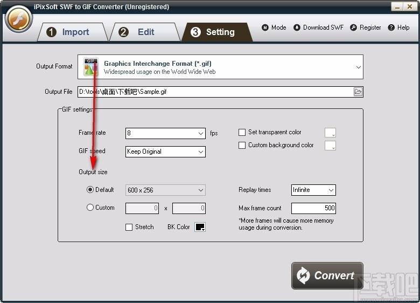The height and width of the screenshot is (303, 420).
Task: Click the Download SWF arrow icon
Action: [297, 27]
